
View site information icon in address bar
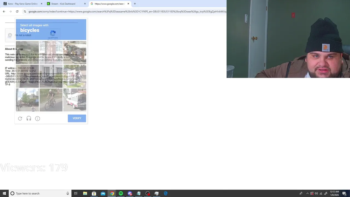tap(25, 11)
